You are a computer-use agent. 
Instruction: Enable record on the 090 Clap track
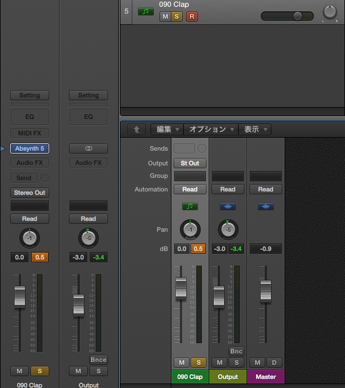pyautogui.click(x=192, y=16)
